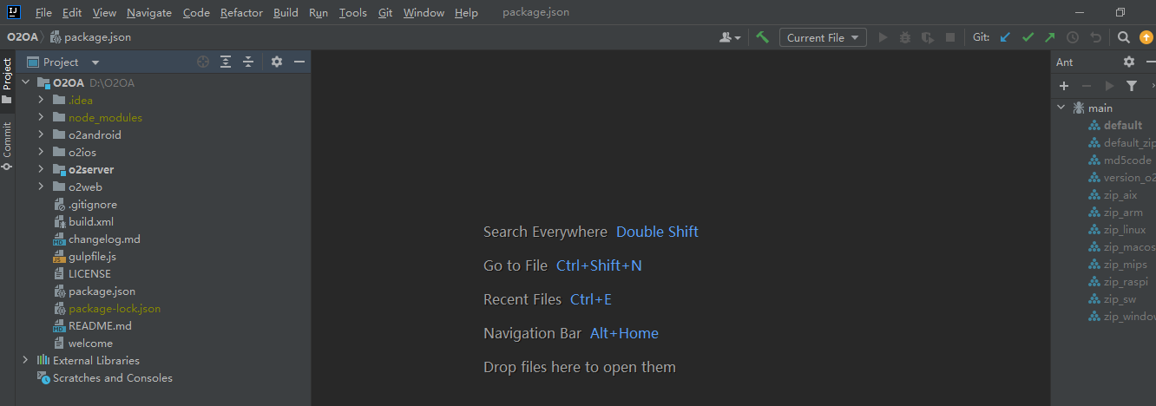
Task: Click the Git Commit checkmark icon
Action: coord(1028,37)
